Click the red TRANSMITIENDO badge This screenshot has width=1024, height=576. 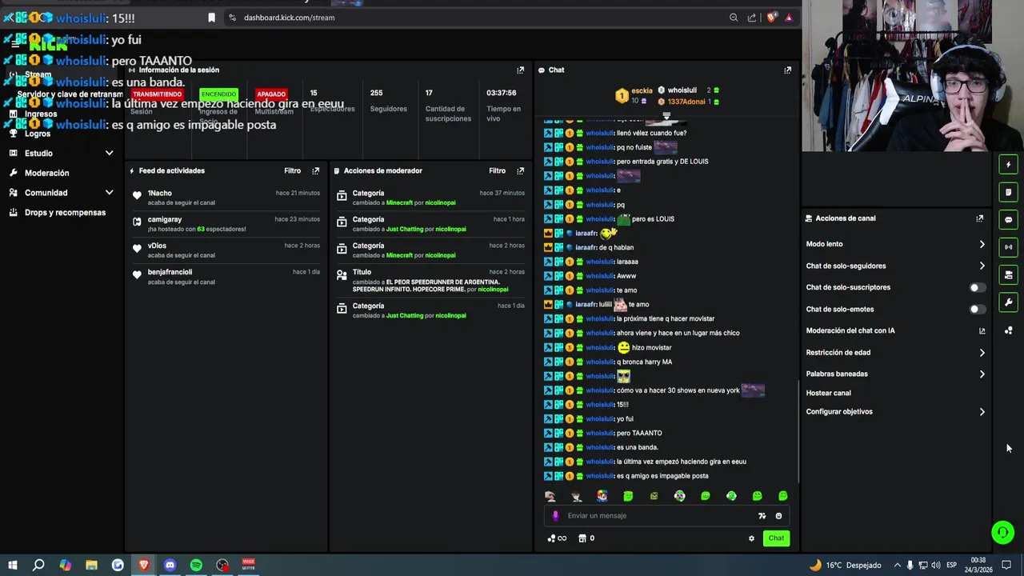(x=157, y=94)
